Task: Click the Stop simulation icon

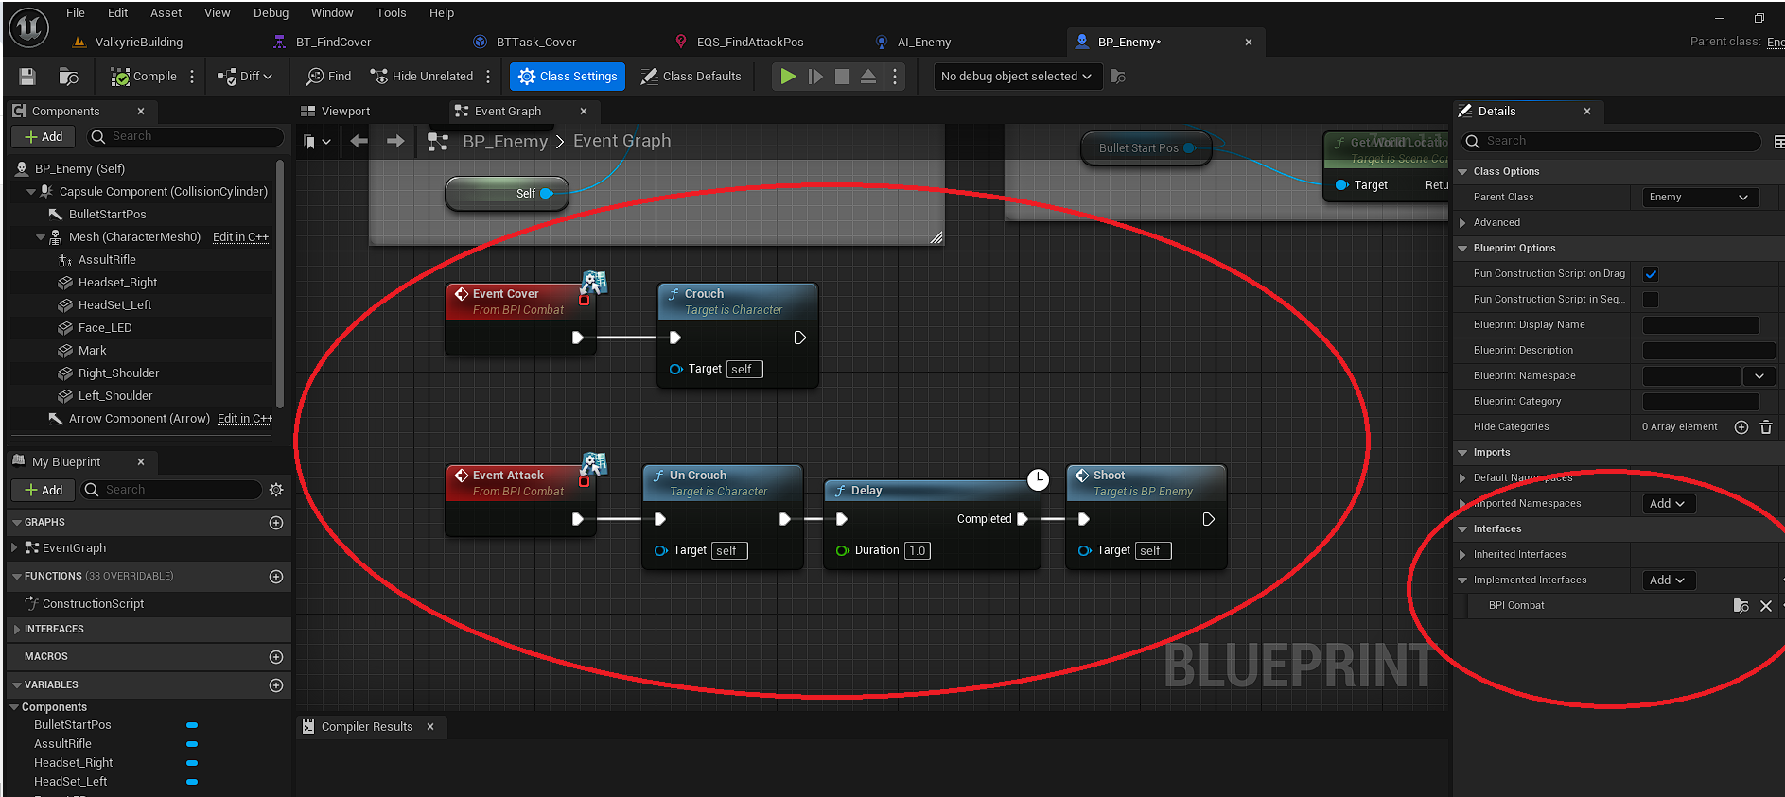Action: coord(842,77)
